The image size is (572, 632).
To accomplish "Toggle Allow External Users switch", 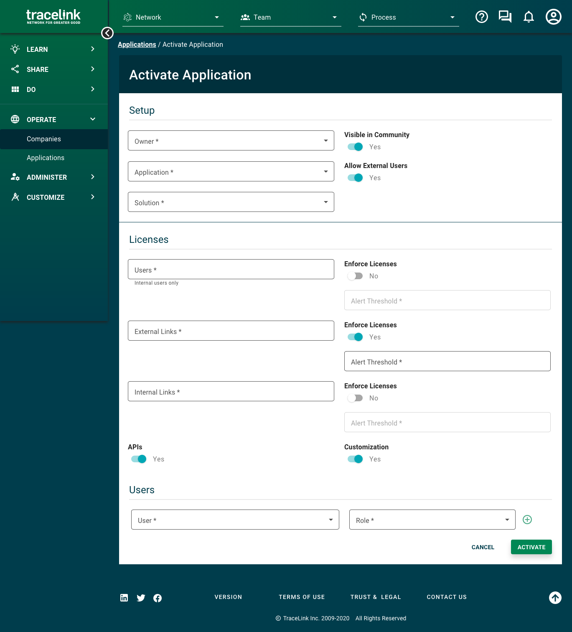I will click(x=355, y=178).
